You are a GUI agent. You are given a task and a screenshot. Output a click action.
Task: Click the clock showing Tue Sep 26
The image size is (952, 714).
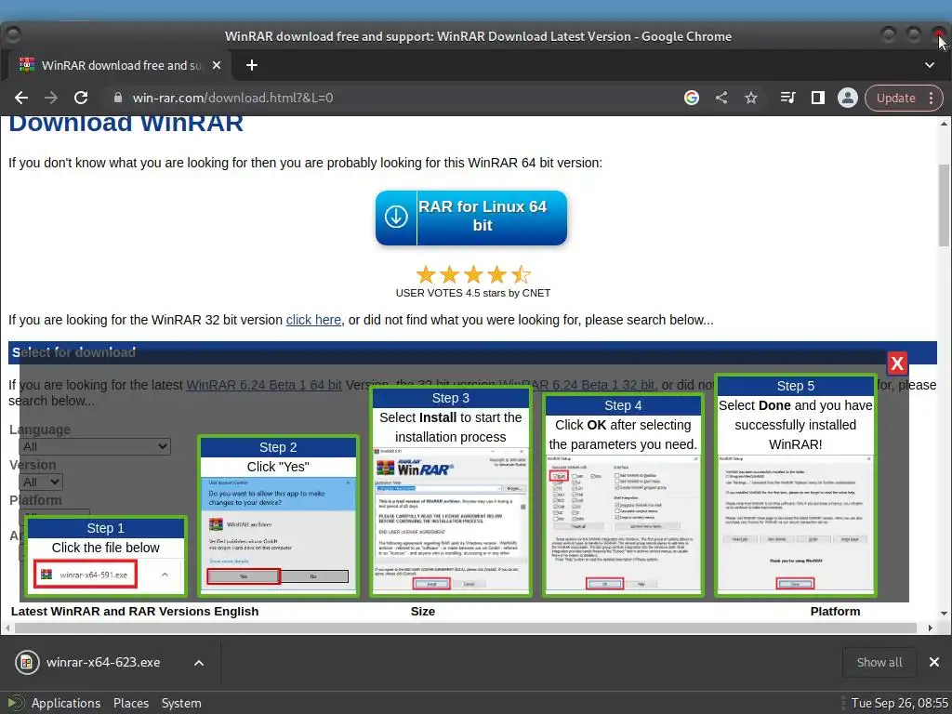(x=899, y=703)
